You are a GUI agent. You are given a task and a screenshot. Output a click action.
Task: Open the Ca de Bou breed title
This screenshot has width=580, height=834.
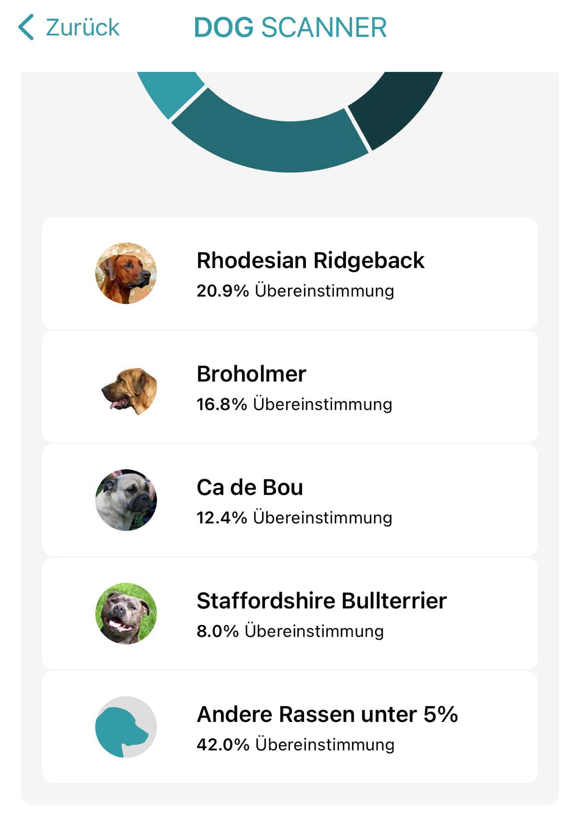click(x=250, y=488)
